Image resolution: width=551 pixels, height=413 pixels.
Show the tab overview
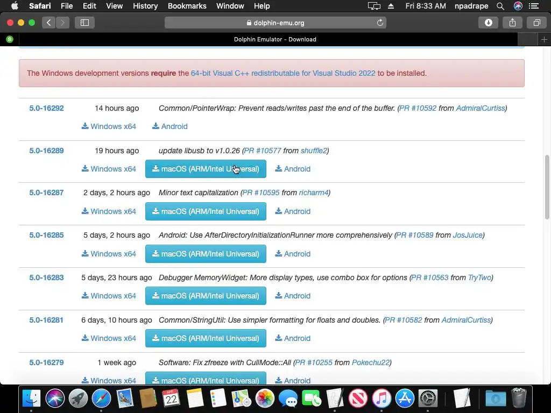point(536,23)
